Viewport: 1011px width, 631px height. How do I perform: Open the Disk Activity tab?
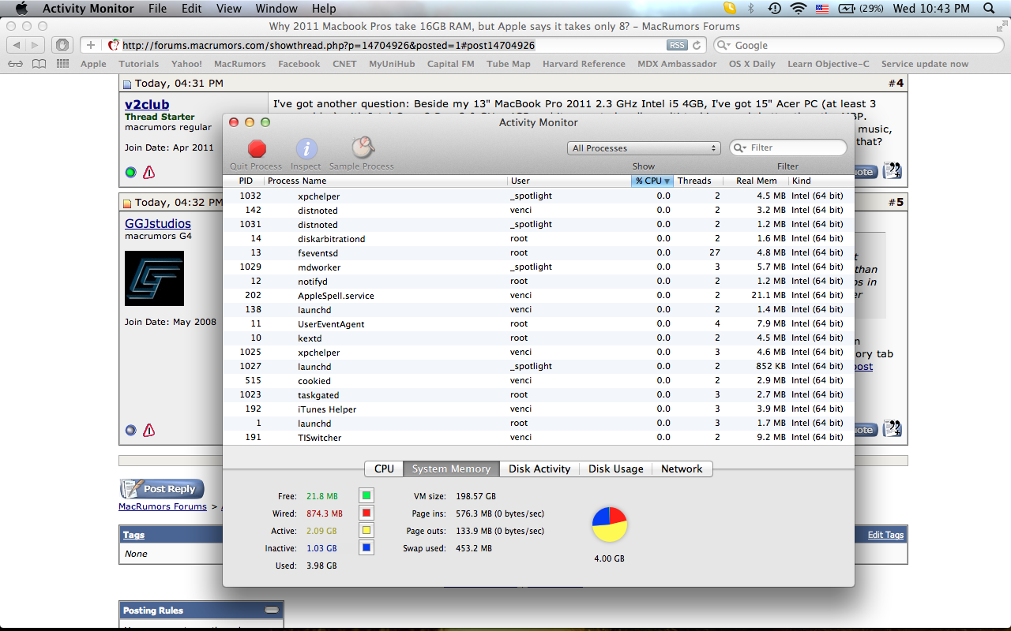pyautogui.click(x=539, y=469)
